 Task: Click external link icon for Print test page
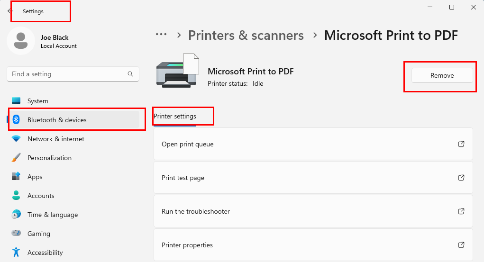tap(461, 178)
